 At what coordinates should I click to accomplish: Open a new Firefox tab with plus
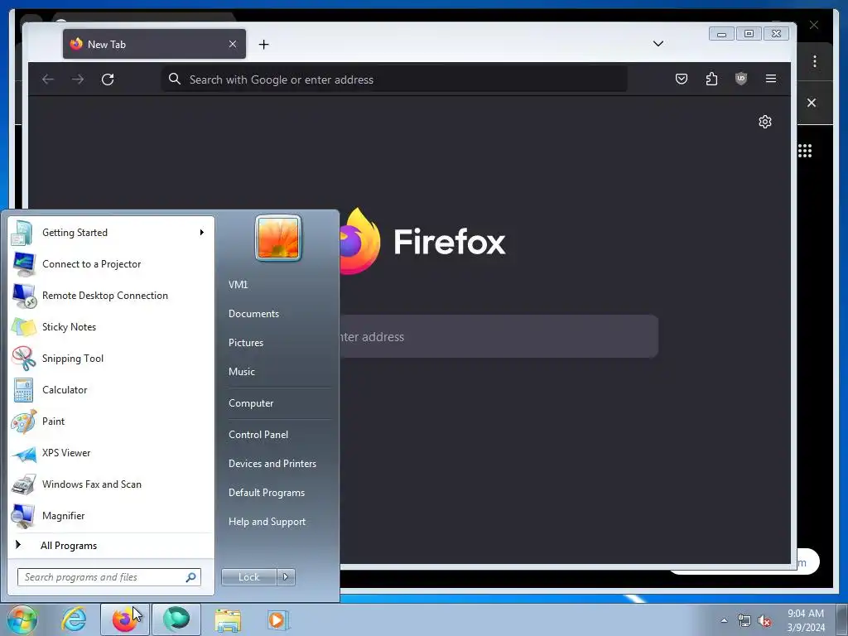coord(263,45)
